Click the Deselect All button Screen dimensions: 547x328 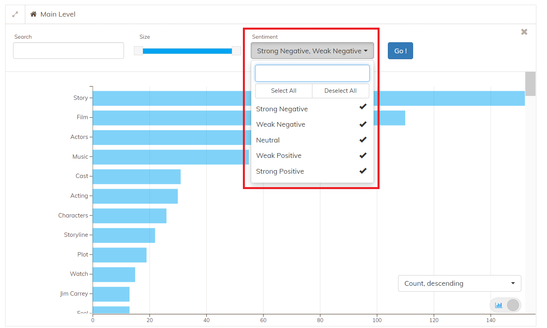point(340,91)
